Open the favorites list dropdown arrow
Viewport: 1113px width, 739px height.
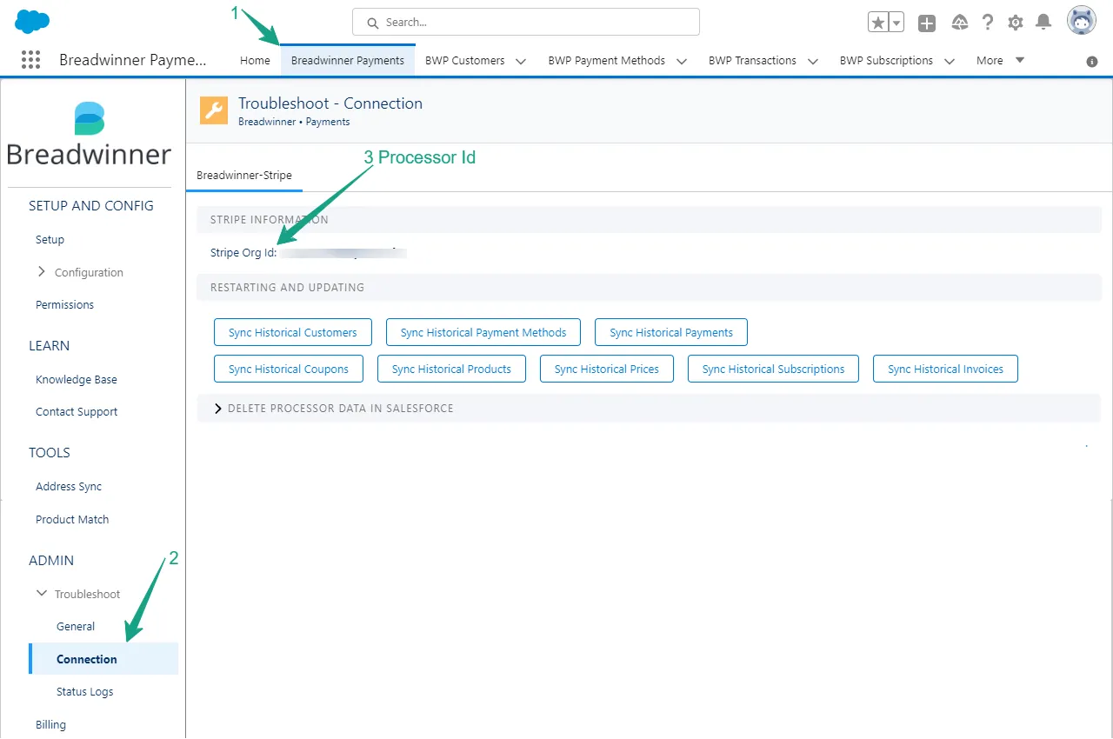[x=896, y=23]
